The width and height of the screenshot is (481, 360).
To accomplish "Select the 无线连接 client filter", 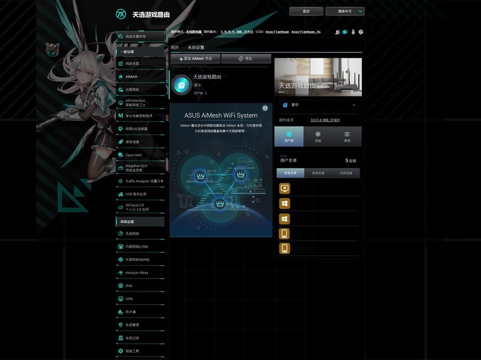I will tap(346, 173).
